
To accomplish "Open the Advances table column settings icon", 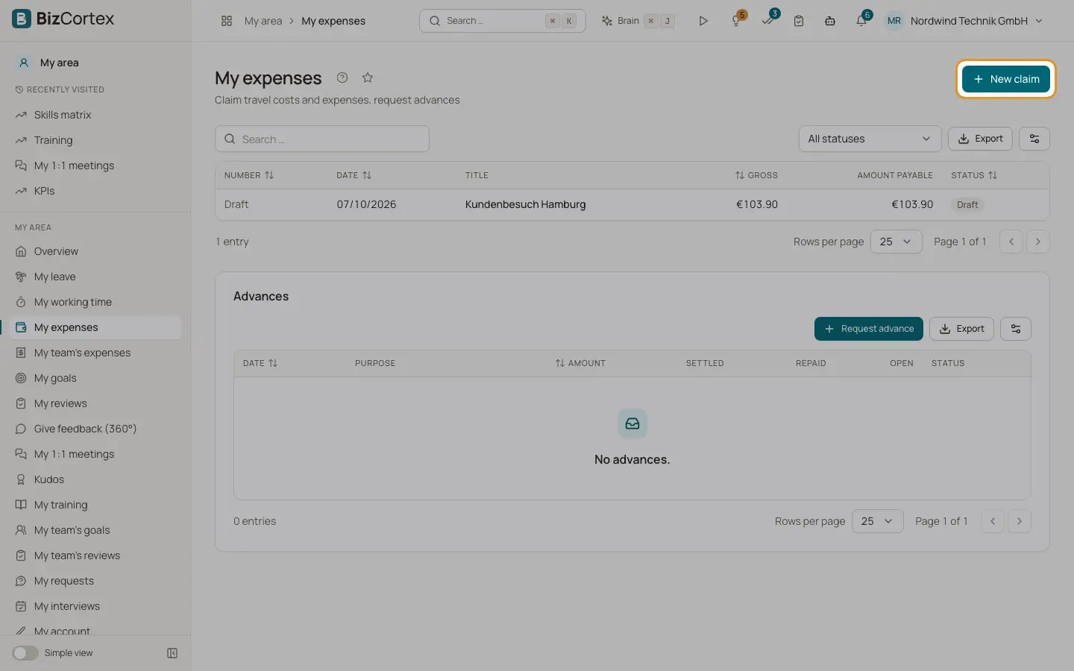I will coord(1016,329).
